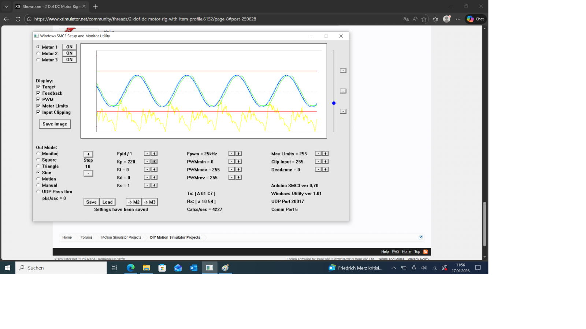586x329 pixels.
Task: Decrease Max Limits with its minus button
Action: pyautogui.click(x=318, y=154)
